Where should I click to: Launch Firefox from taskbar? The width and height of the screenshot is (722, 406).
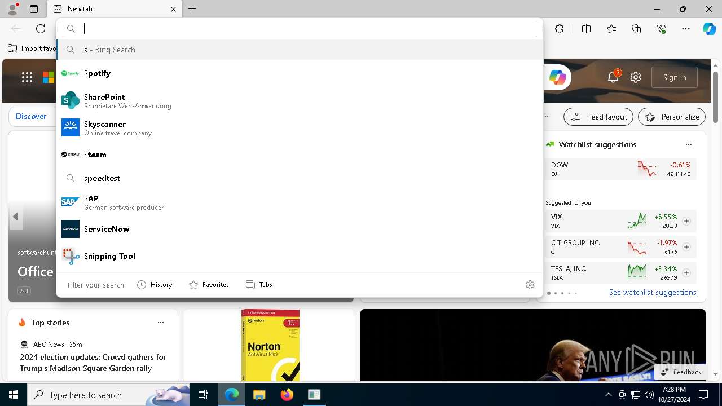pos(287,395)
